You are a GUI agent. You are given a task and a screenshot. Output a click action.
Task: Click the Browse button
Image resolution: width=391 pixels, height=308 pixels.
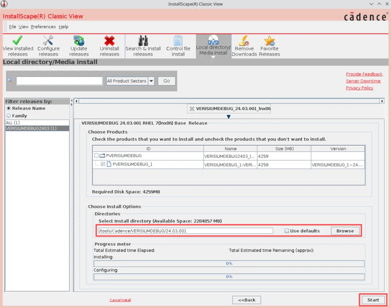tap(345, 231)
